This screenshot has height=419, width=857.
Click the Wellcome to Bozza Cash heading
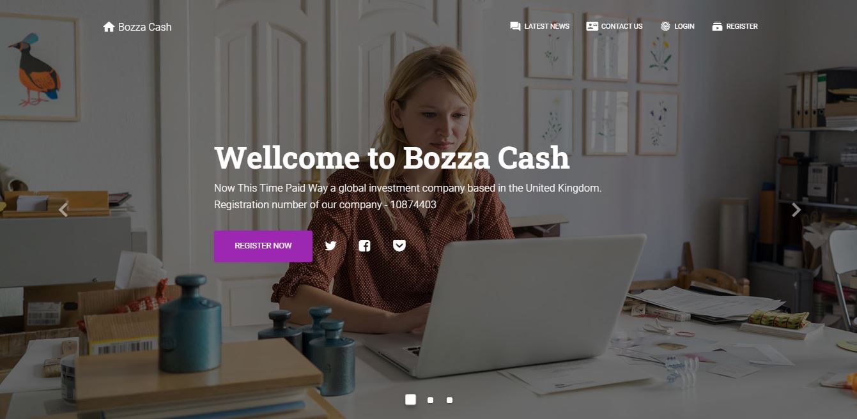click(392, 158)
